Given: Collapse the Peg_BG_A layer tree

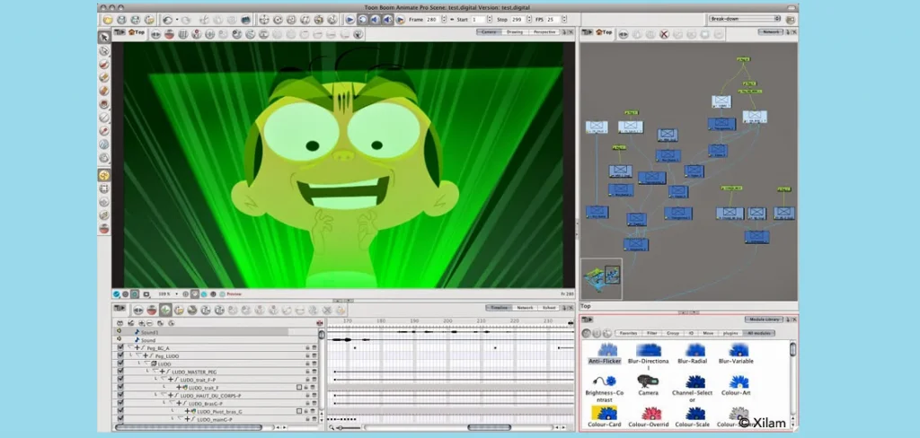Looking at the screenshot, I should (x=131, y=347).
